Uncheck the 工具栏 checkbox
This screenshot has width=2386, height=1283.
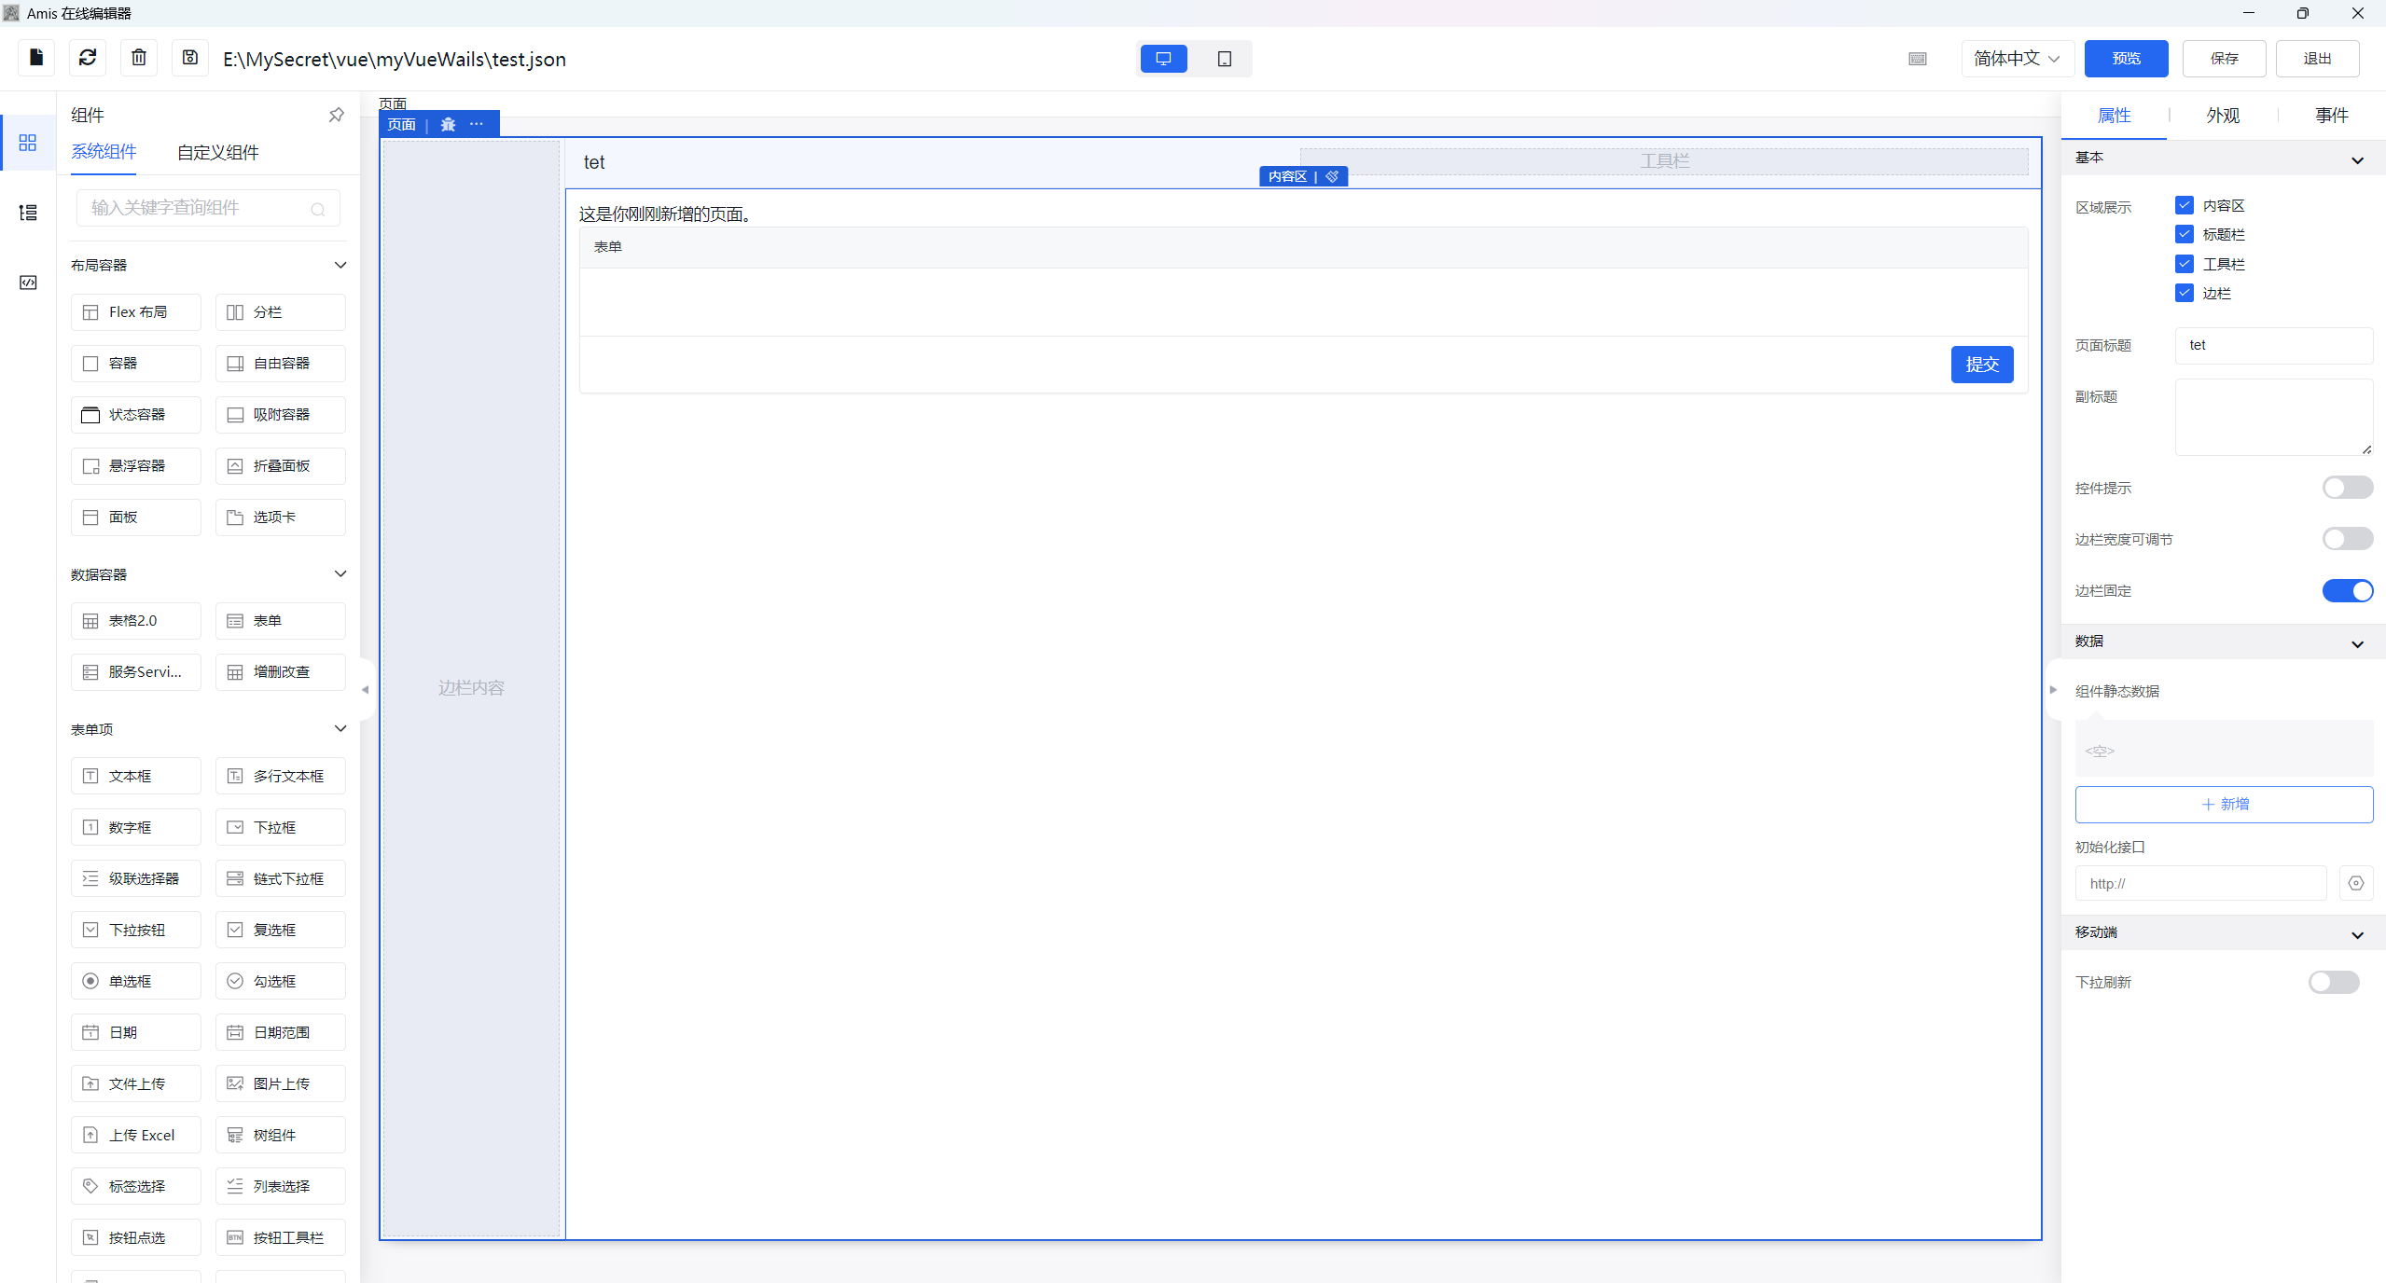point(2184,264)
